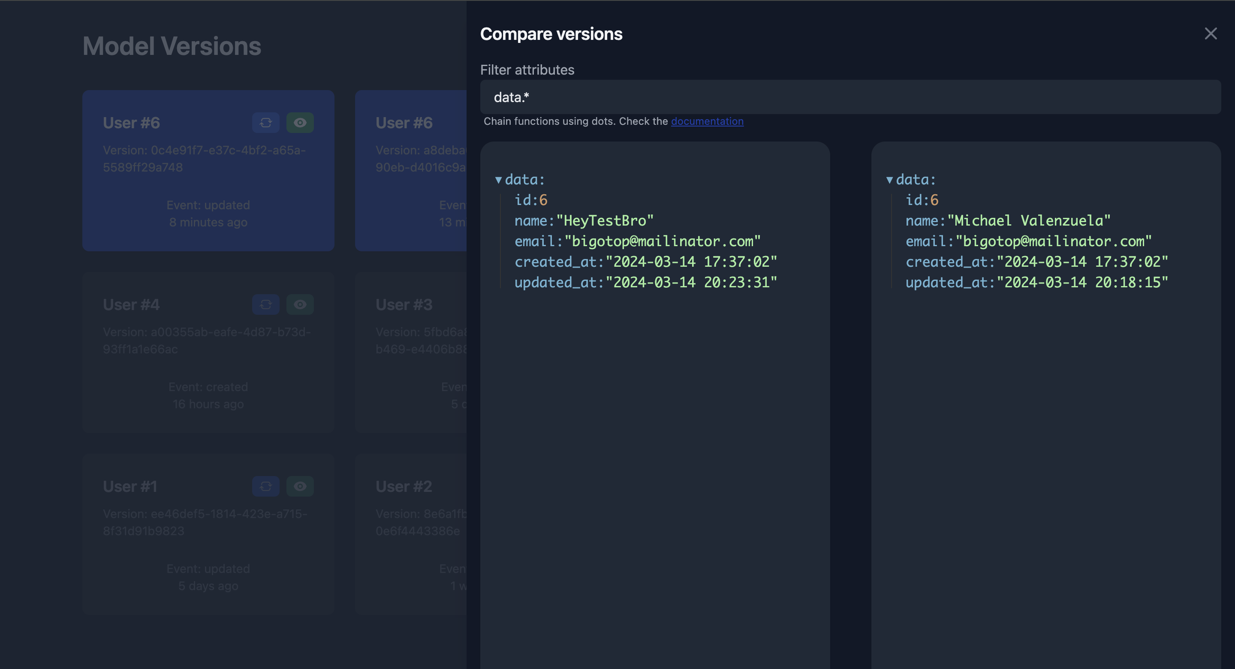The height and width of the screenshot is (669, 1235).
Task: Select the Michael Valenzuela name value
Action: point(1029,220)
